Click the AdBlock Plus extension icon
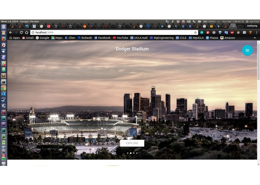 [x=232, y=33]
